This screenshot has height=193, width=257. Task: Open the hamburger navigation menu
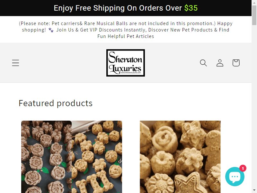tap(15, 63)
